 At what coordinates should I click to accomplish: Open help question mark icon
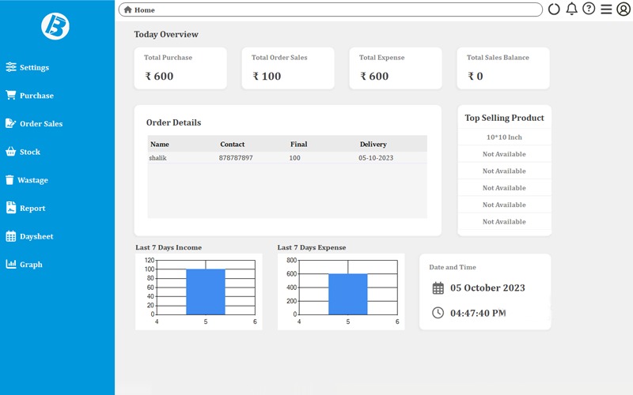click(x=589, y=9)
